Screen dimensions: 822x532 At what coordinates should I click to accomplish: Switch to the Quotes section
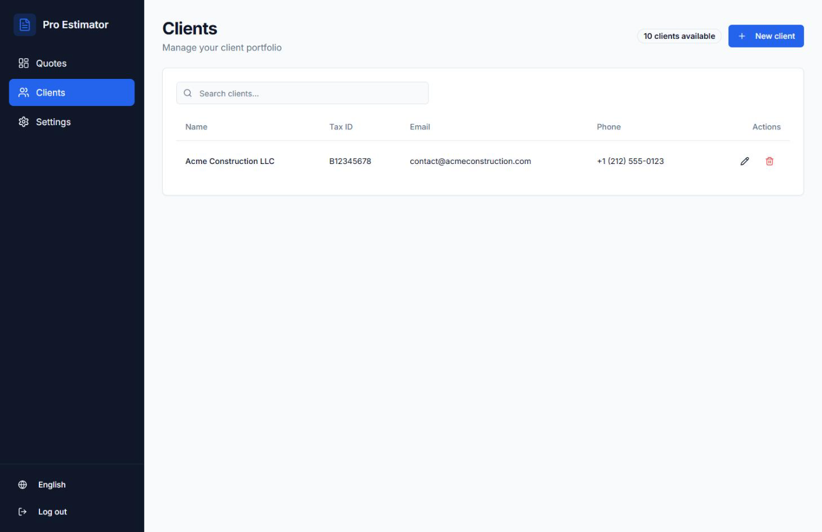50,62
